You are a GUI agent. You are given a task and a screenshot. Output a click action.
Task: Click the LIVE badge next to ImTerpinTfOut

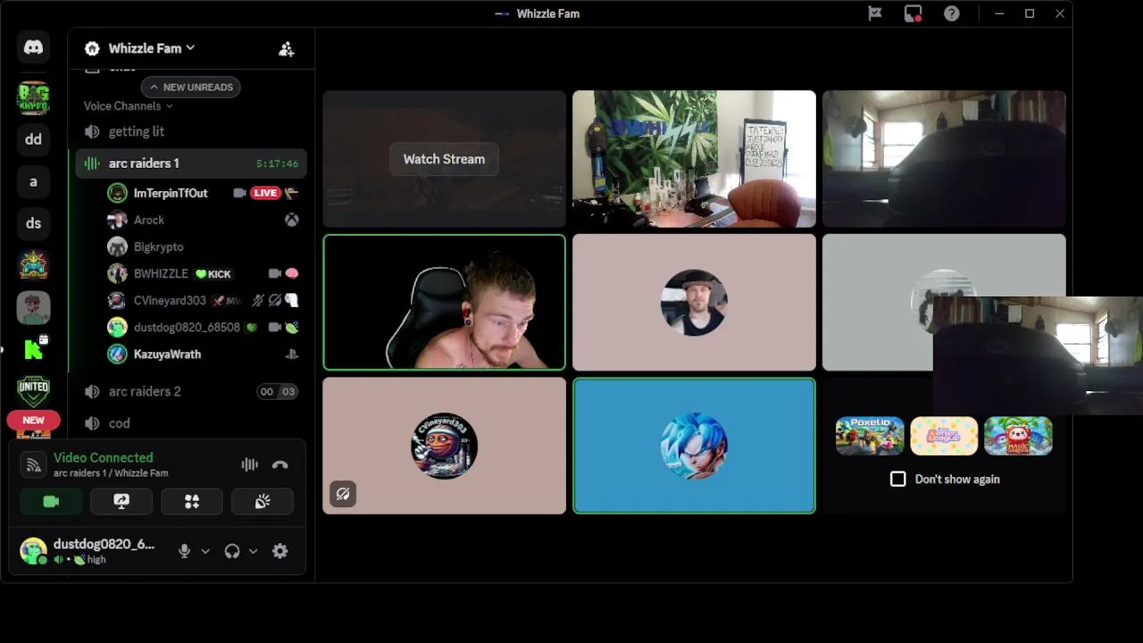[x=265, y=193]
